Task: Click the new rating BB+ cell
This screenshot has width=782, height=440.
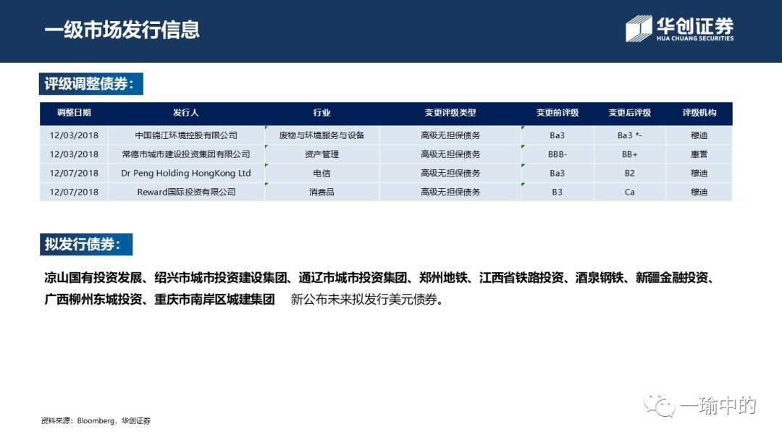Action: (629, 154)
